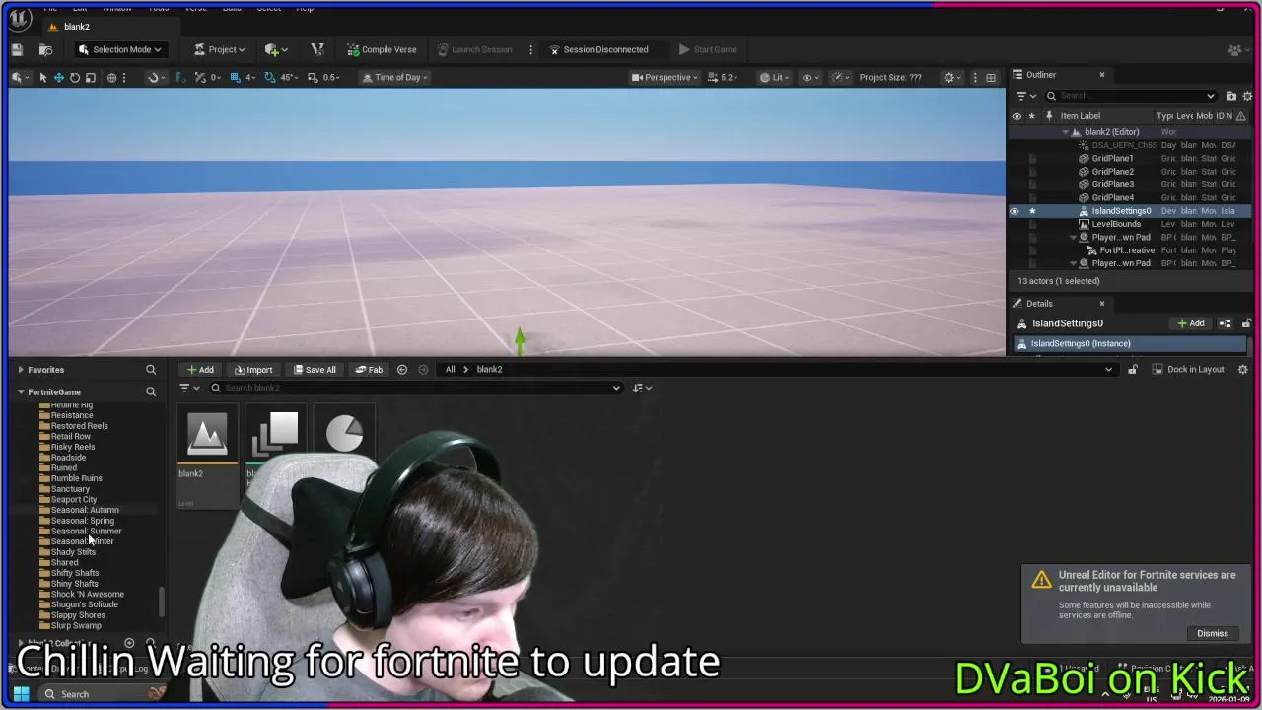Click the lock icon in the Details panel
This screenshot has width=1262, height=710.
(1246, 323)
